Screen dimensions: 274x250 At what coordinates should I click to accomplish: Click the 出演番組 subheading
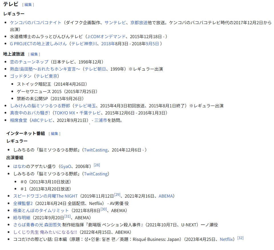(x=15, y=158)
